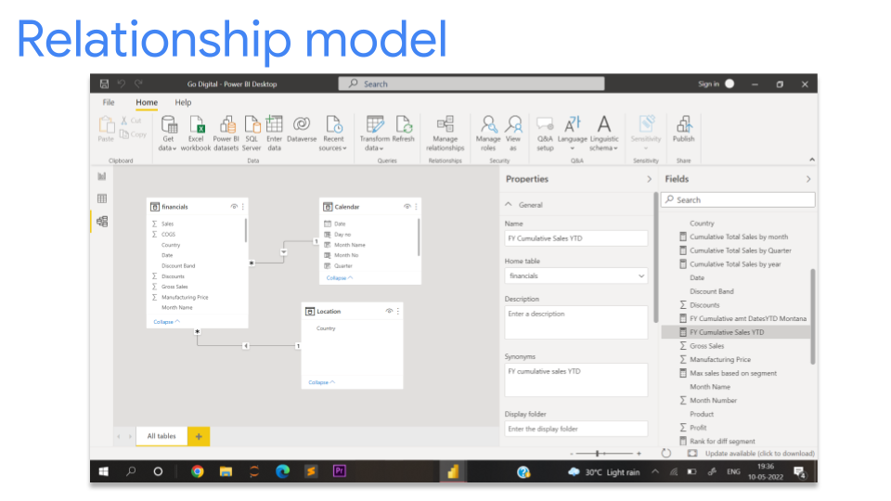Zoom in with the plus button
The width and height of the screenshot is (891, 501).
click(x=639, y=454)
